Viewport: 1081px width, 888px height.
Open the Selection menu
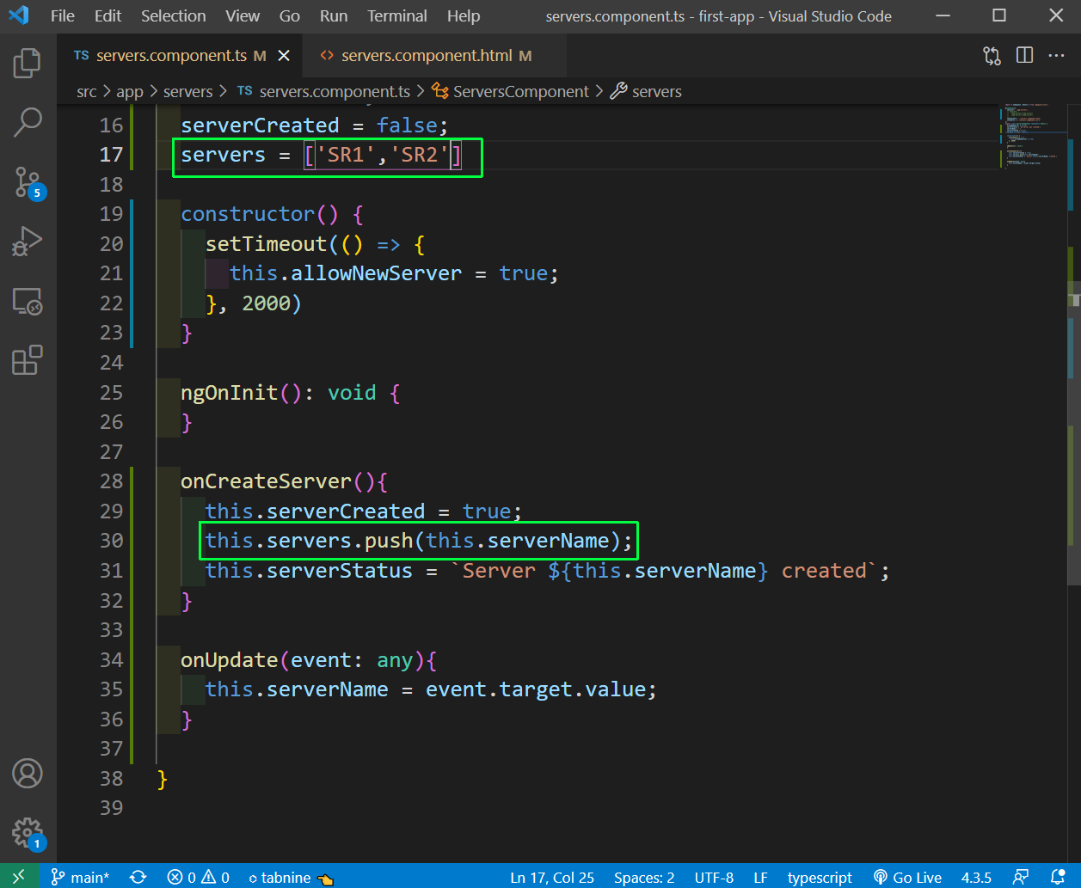[174, 15]
